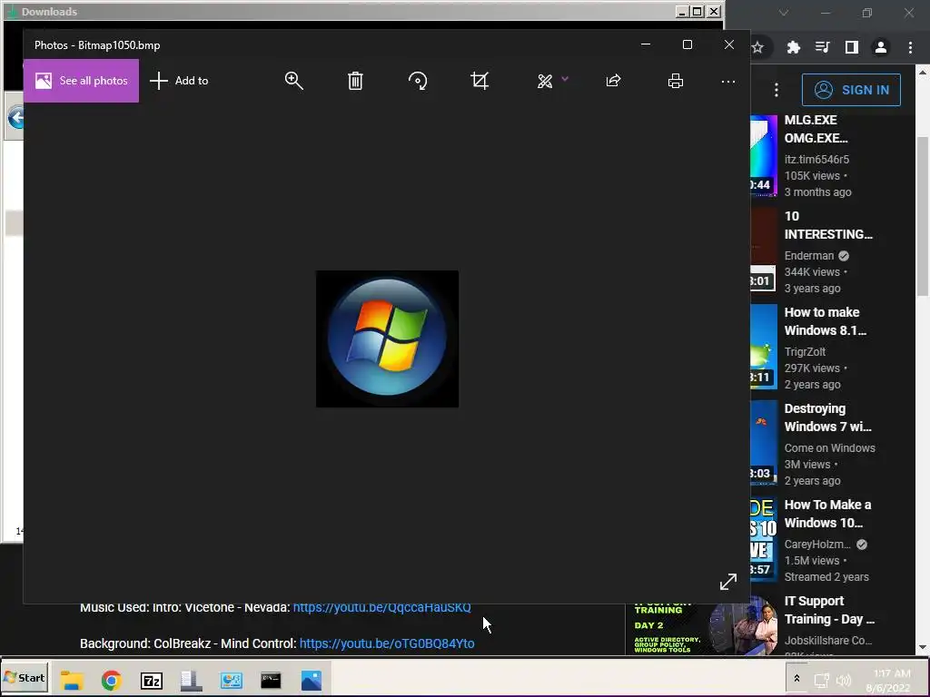
Task: Expand the Edit & Create dropdown arrow
Action: click(x=565, y=78)
